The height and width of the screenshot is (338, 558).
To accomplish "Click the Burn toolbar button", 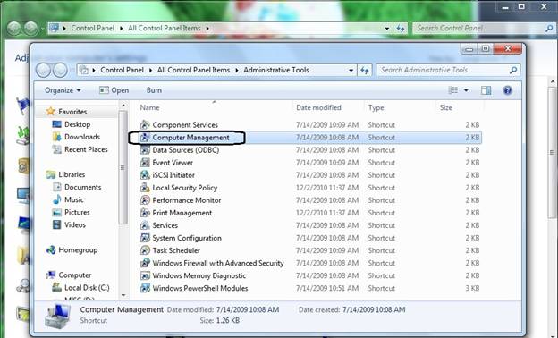I will [x=154, y=90].
